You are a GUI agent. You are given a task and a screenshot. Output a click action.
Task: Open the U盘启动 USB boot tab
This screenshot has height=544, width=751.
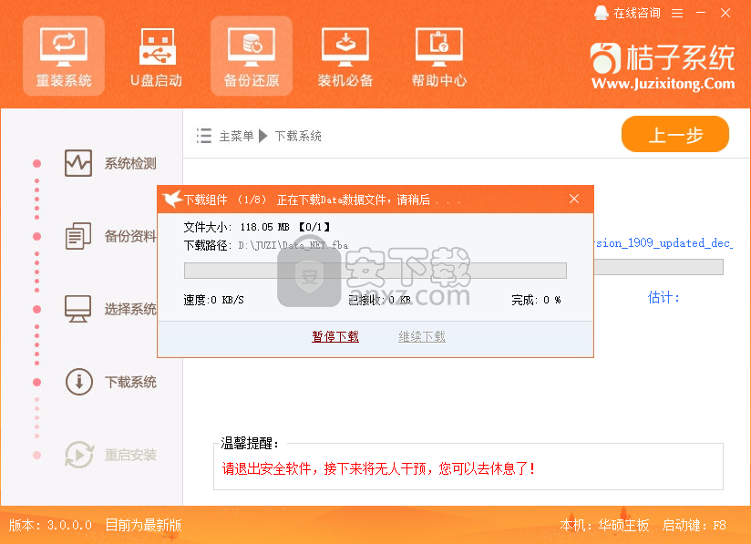pos(157,56)
